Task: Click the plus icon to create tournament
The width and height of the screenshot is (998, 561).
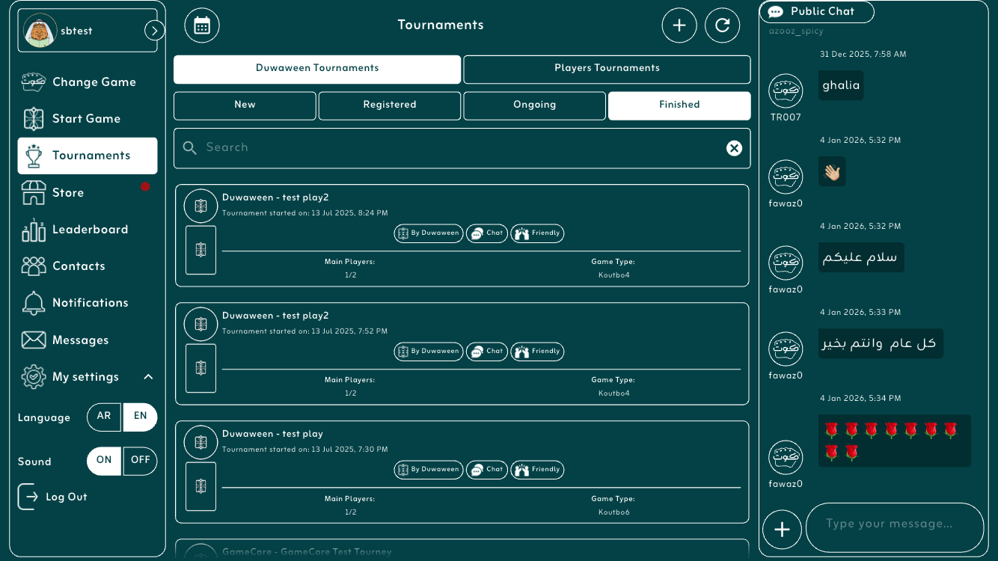Action: coord(679,25)
